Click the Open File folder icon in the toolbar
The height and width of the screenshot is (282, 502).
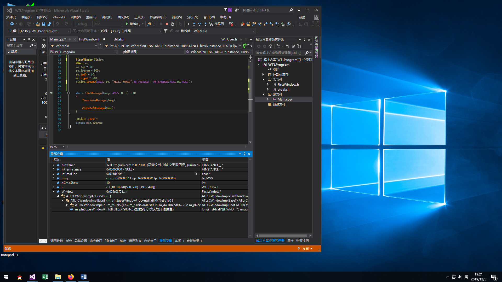(x=38, y=24)
